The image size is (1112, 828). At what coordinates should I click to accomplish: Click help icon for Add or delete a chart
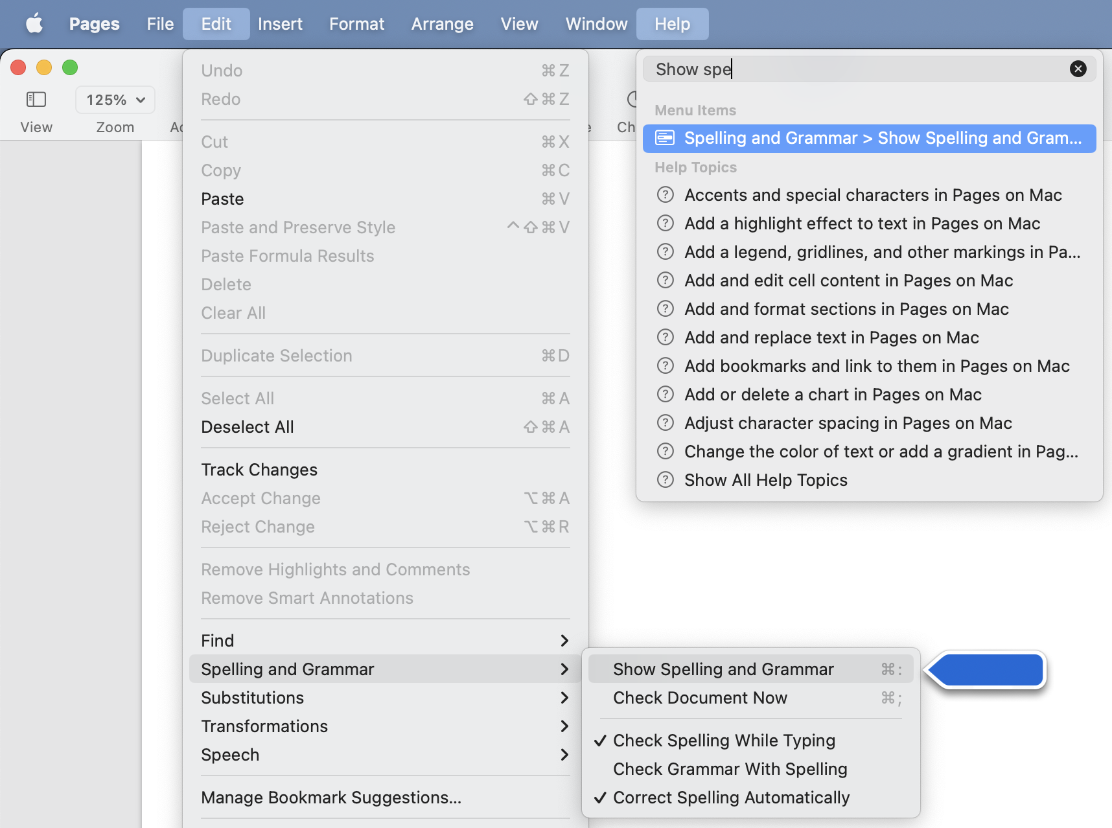point(666,394)
